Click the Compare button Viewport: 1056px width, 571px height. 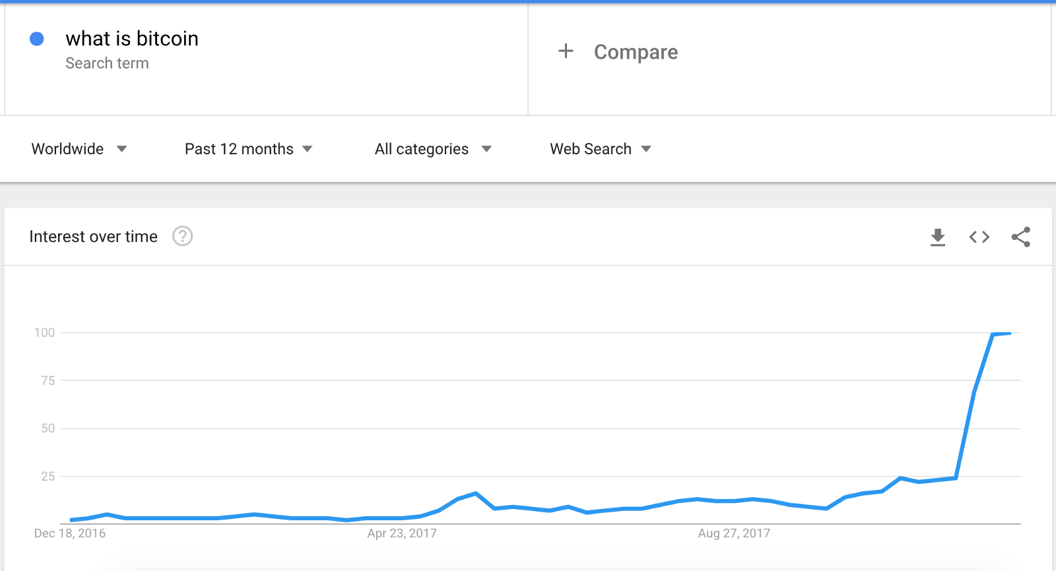click(636, 52)
